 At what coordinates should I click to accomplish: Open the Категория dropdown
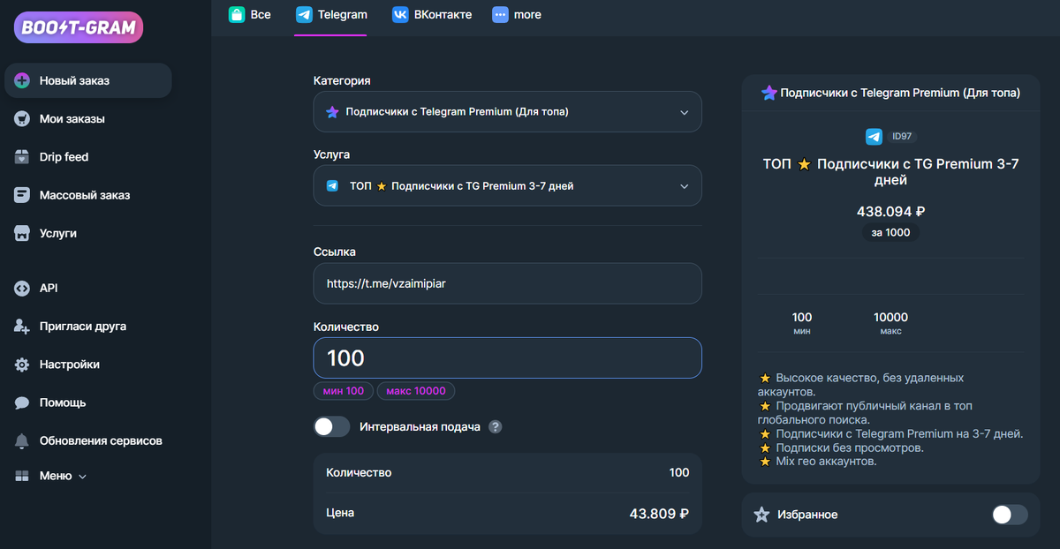point(508,112)
